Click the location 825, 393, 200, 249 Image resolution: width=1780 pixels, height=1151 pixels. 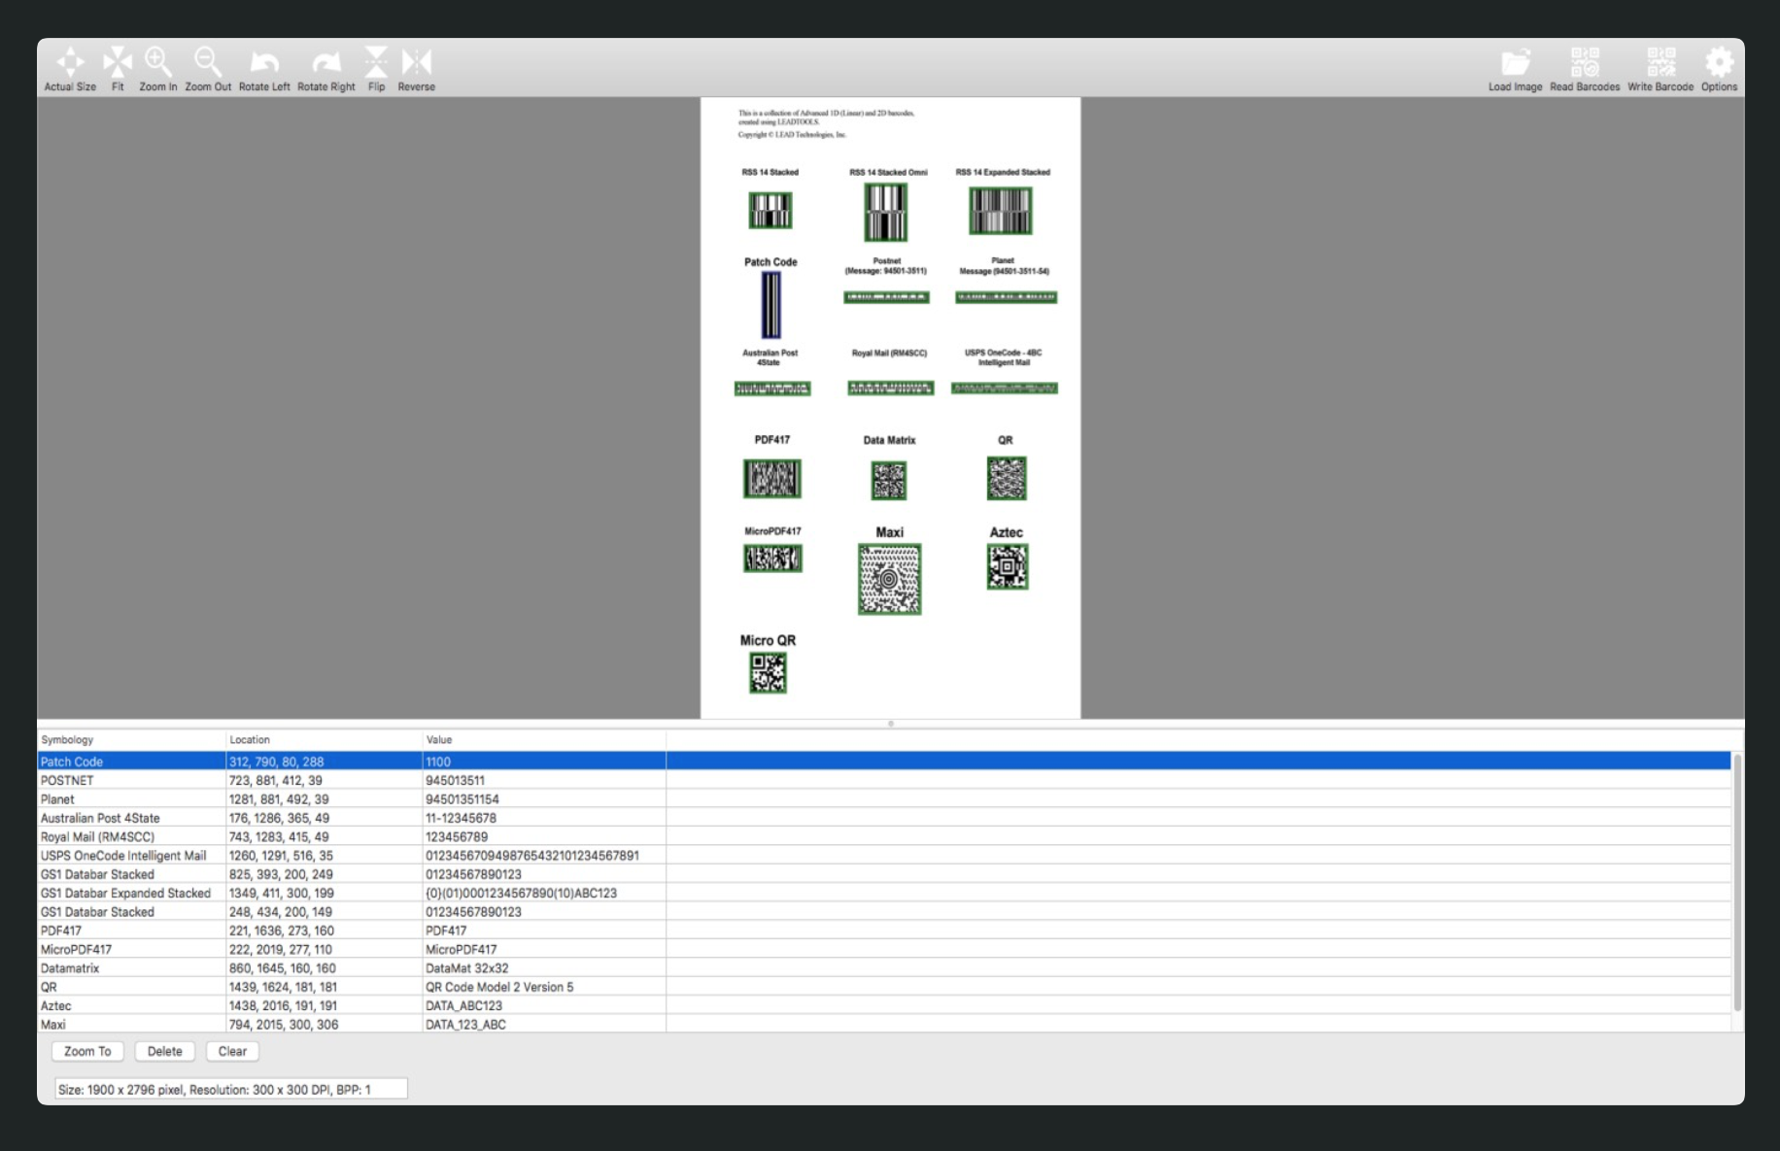281,874
